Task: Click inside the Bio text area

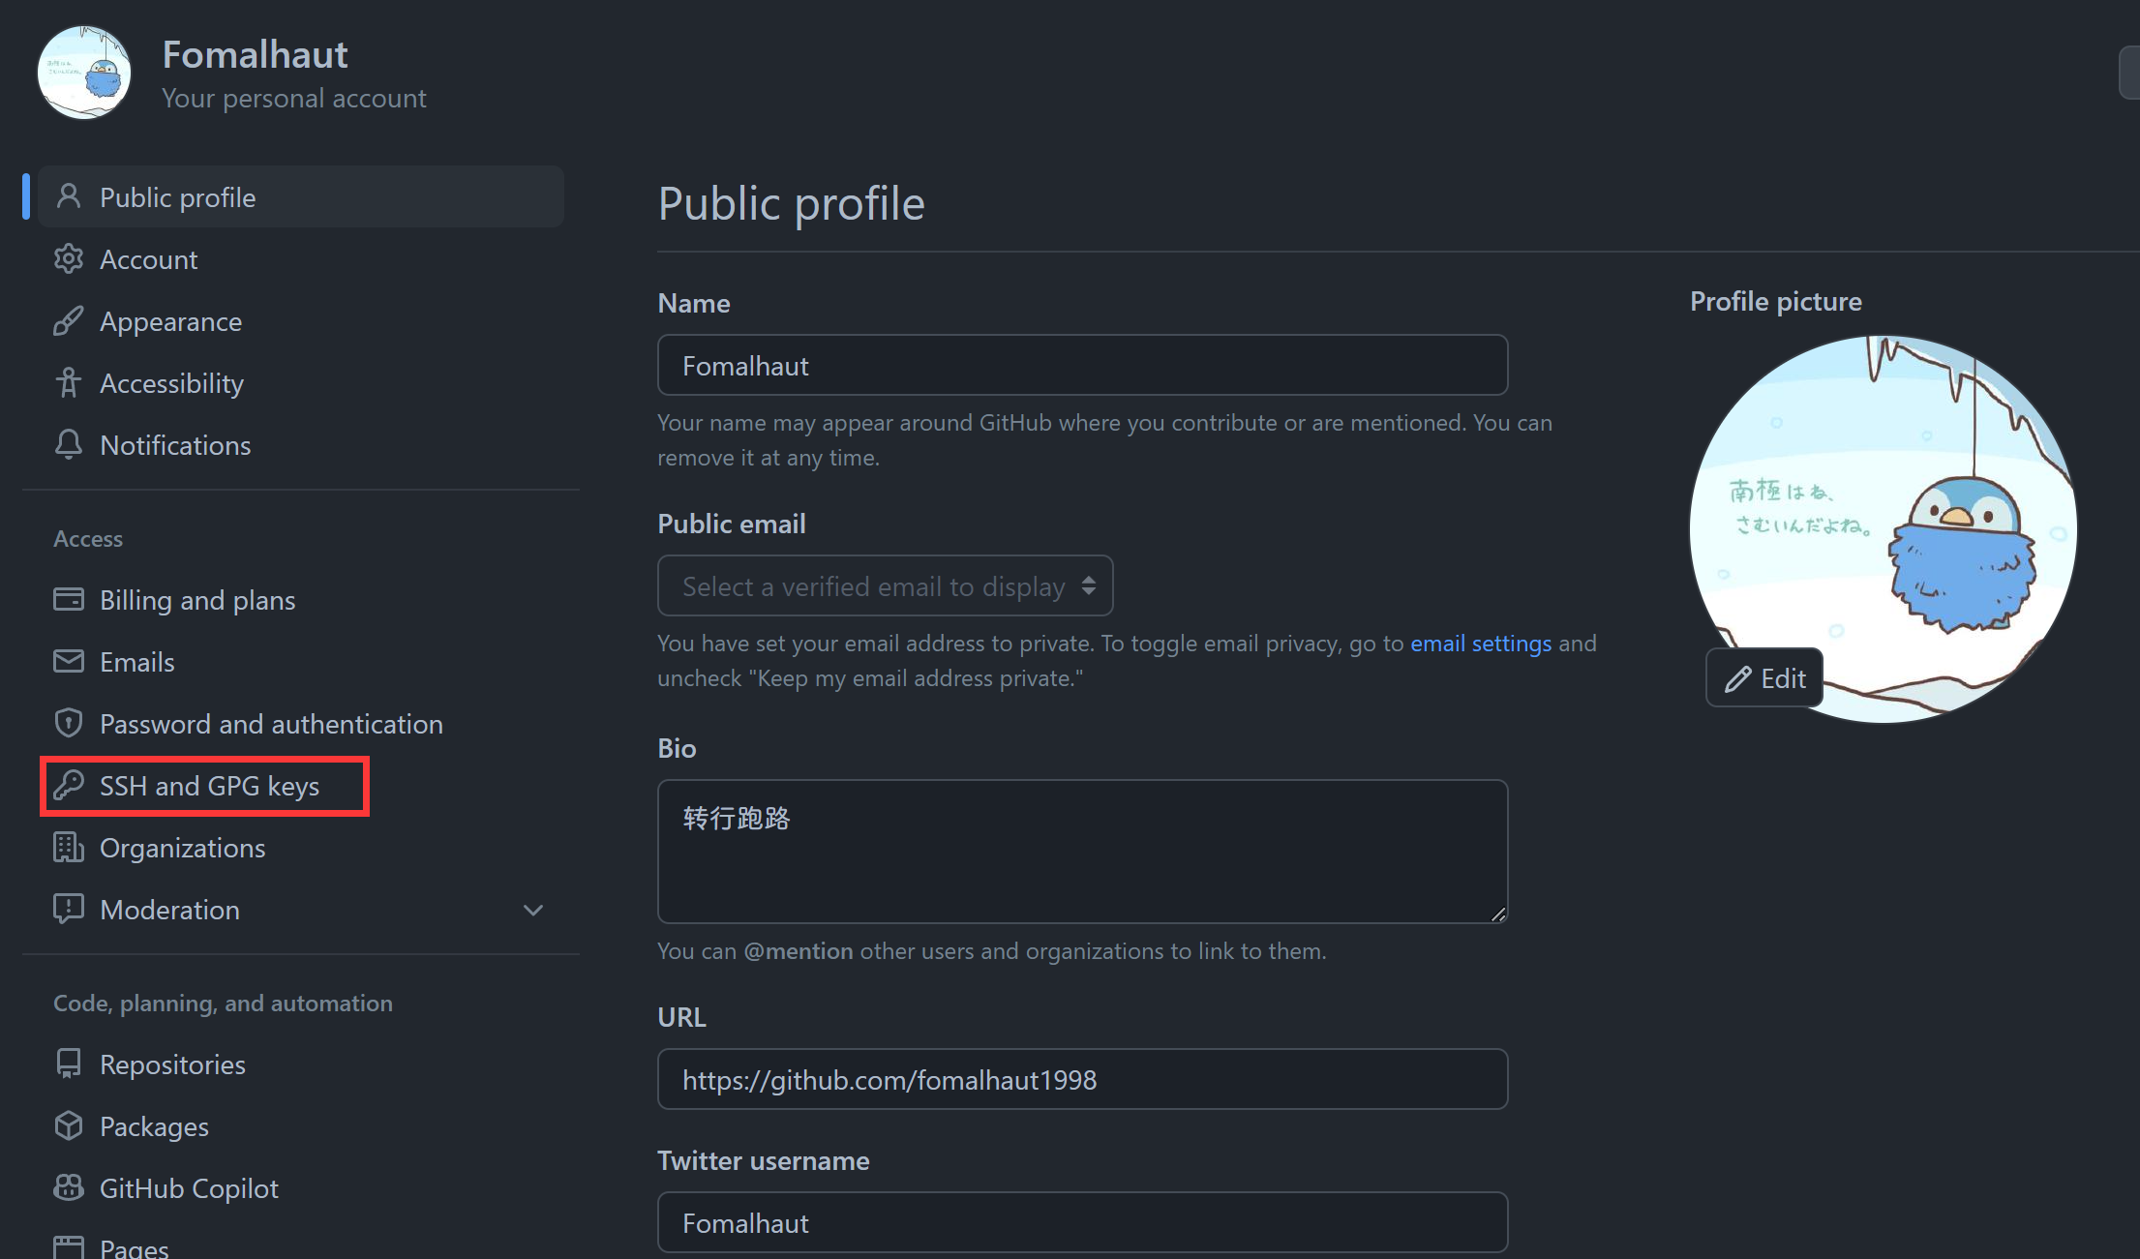Action: coord(1081,851)
